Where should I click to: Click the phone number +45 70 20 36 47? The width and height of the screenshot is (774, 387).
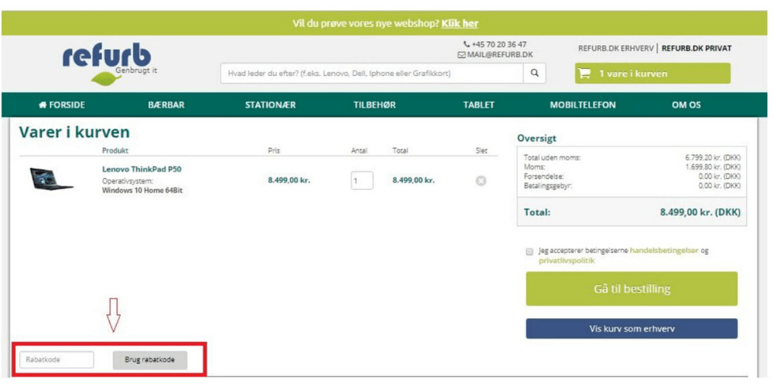pos(499,44)
